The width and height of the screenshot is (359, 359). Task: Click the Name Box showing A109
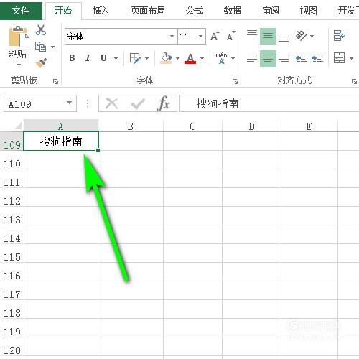(x=40, y=103)
